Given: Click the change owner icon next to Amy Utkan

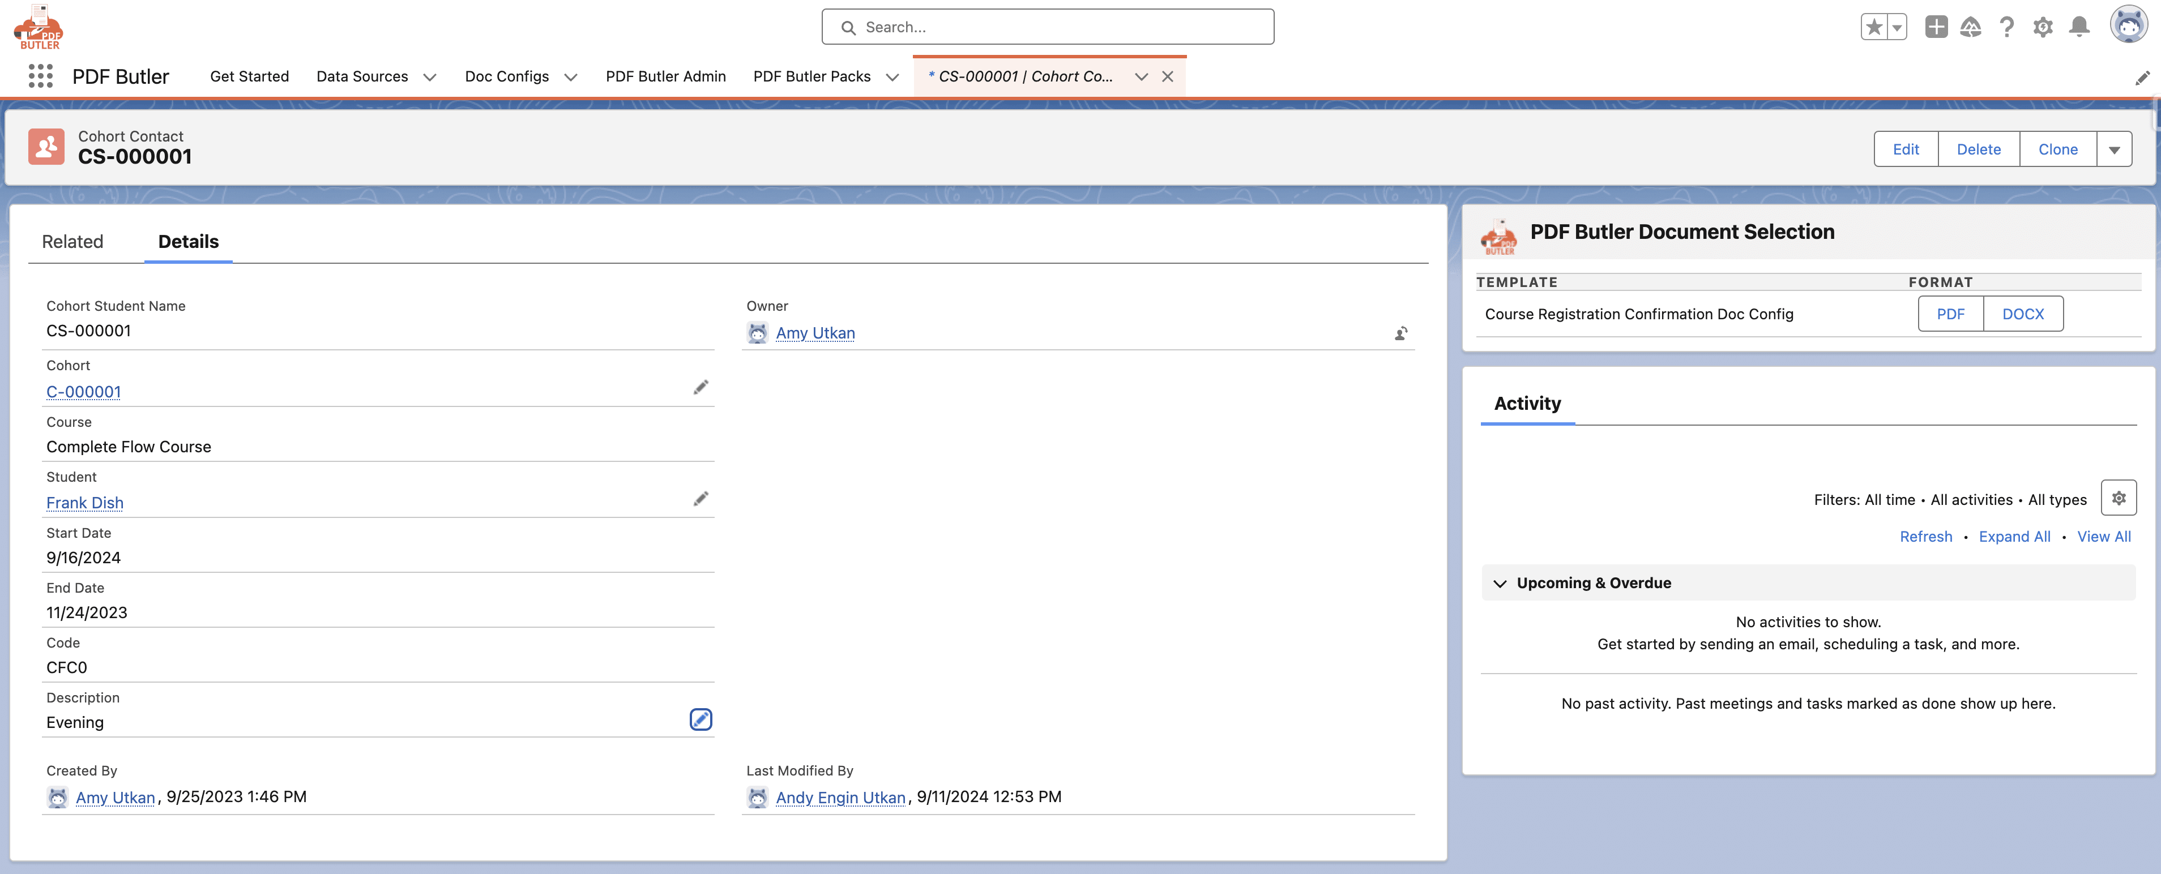Looking at the screenshot, I should [x=1401, y=333].
